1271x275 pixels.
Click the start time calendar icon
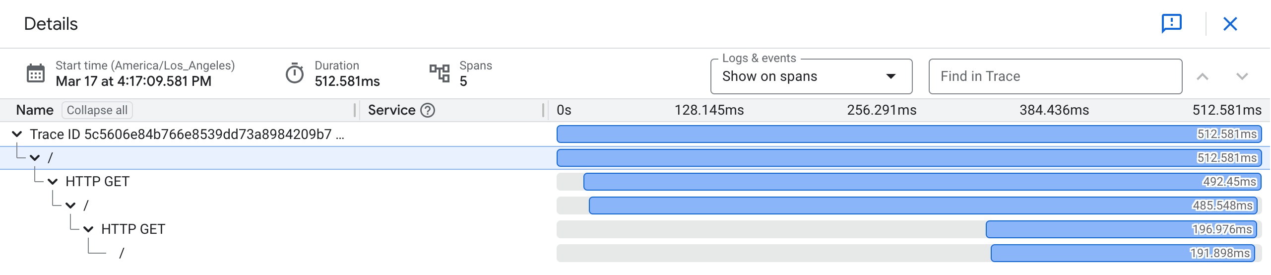[35, 73]
